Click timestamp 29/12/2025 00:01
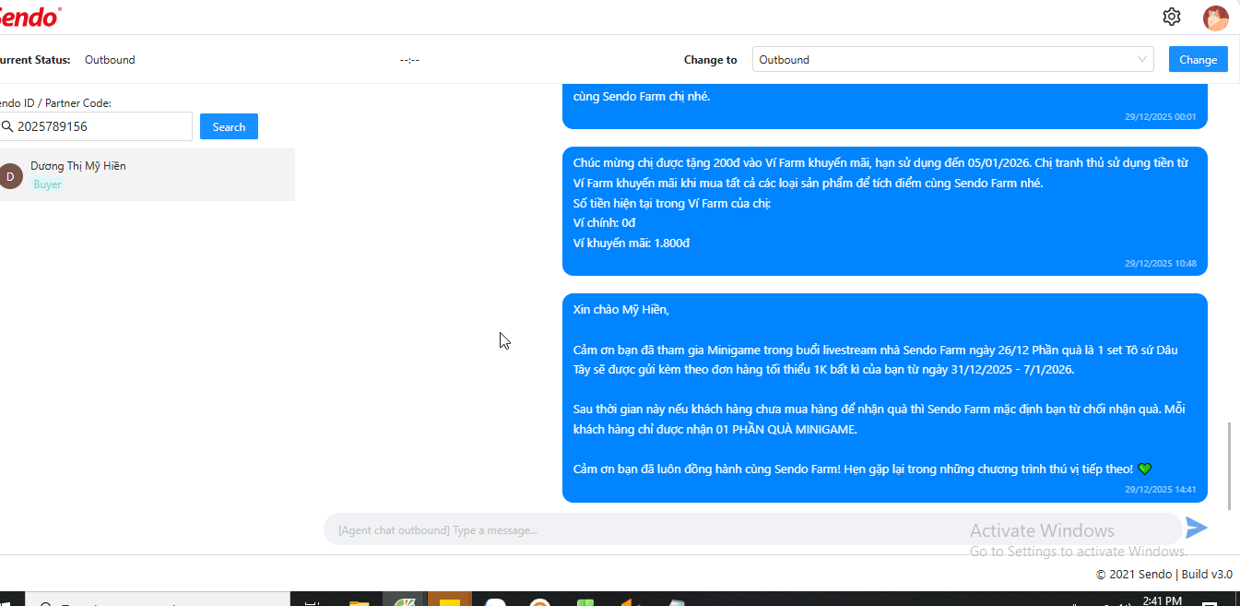Image resolution: width=1240 pixels, height=606 pixels. 1160,117
